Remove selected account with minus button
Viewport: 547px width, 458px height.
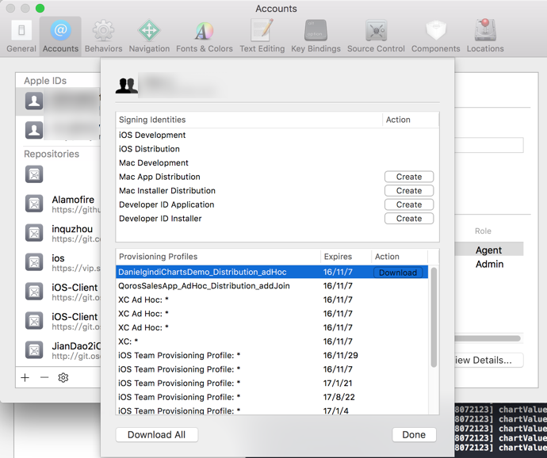(x=44, y=377)
